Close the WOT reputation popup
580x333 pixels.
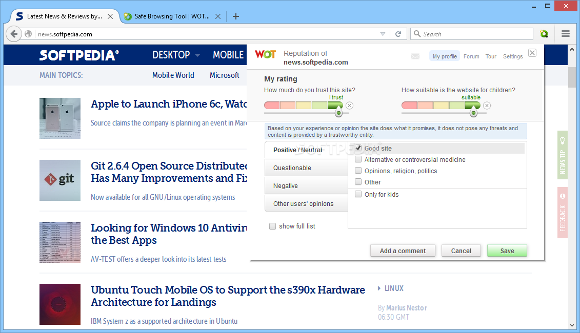coord(532,53)
